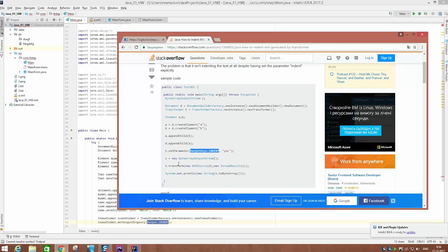Sign in with the Google button
448x252 pixels.
pyautogui.click(x=342, y=201)
